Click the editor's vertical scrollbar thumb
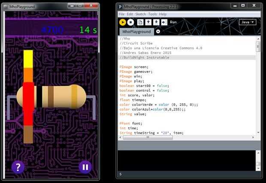The height and width of the screenshot is (183, 266). click(x=258, y=46)
